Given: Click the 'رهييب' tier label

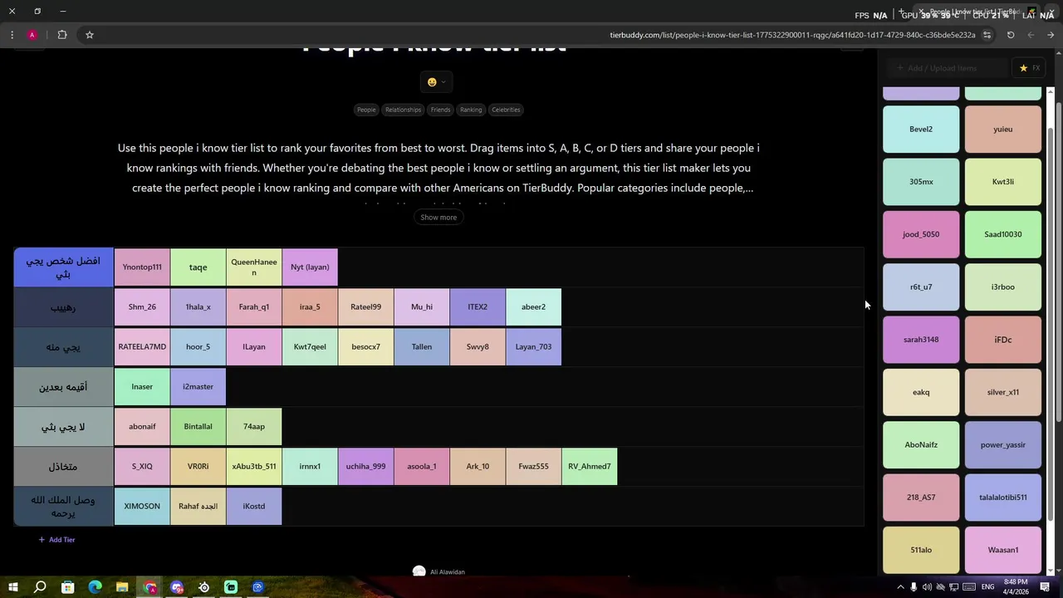Looking at the screenshot, I should 63,307.
